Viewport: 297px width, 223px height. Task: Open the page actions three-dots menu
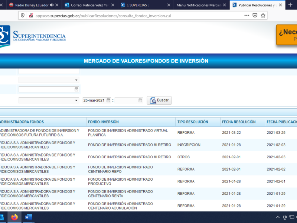(247, 16)
